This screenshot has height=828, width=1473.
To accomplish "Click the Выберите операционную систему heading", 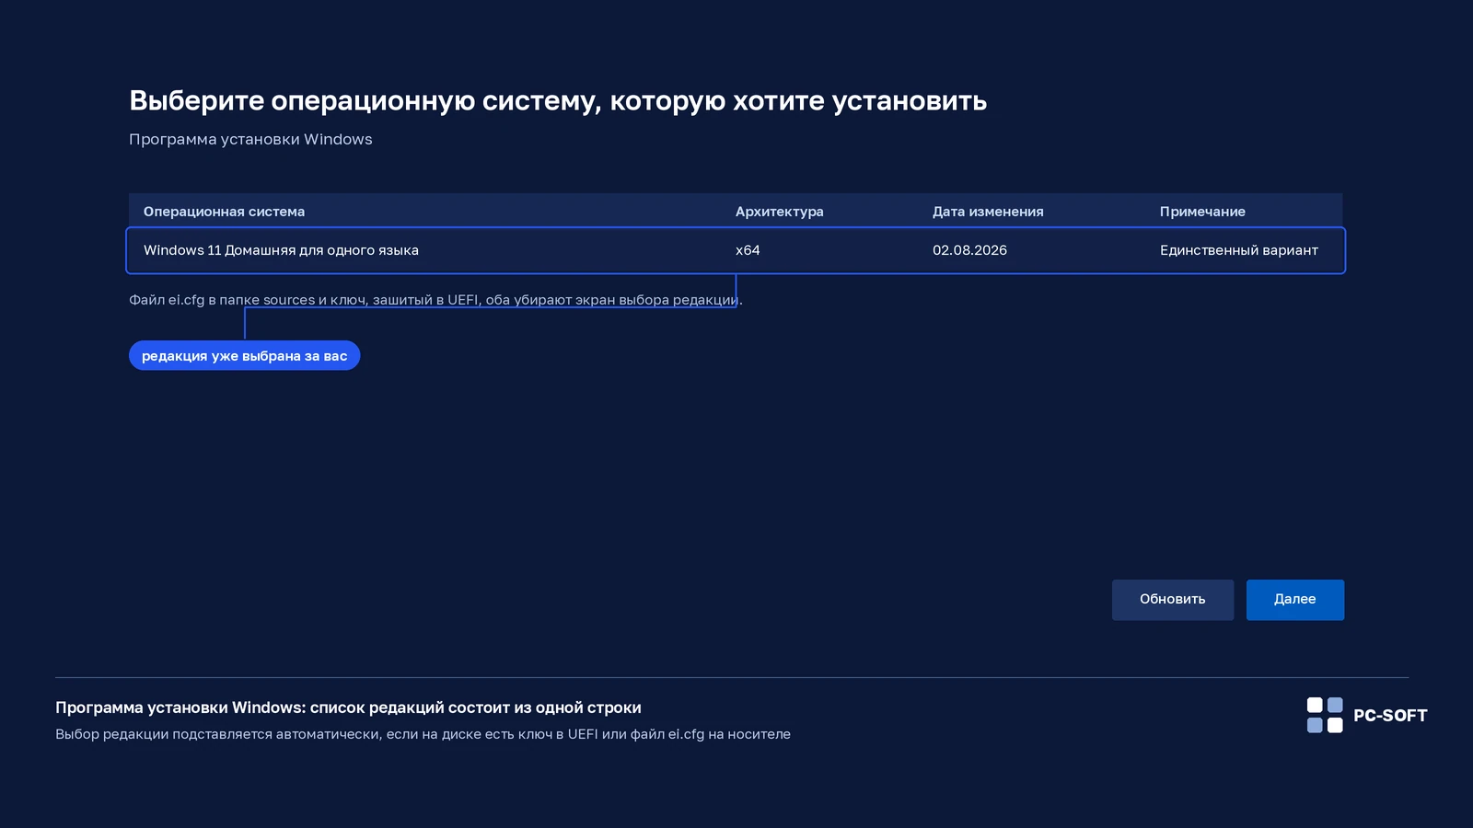I will [558, 100].
